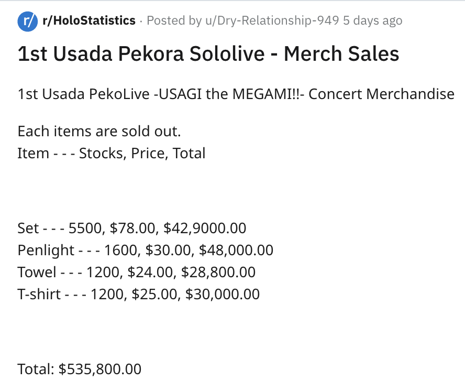The height and width of the screenshot is (392, 465).
Task: Click the "Each items are sold out." line
Action: 99,131
